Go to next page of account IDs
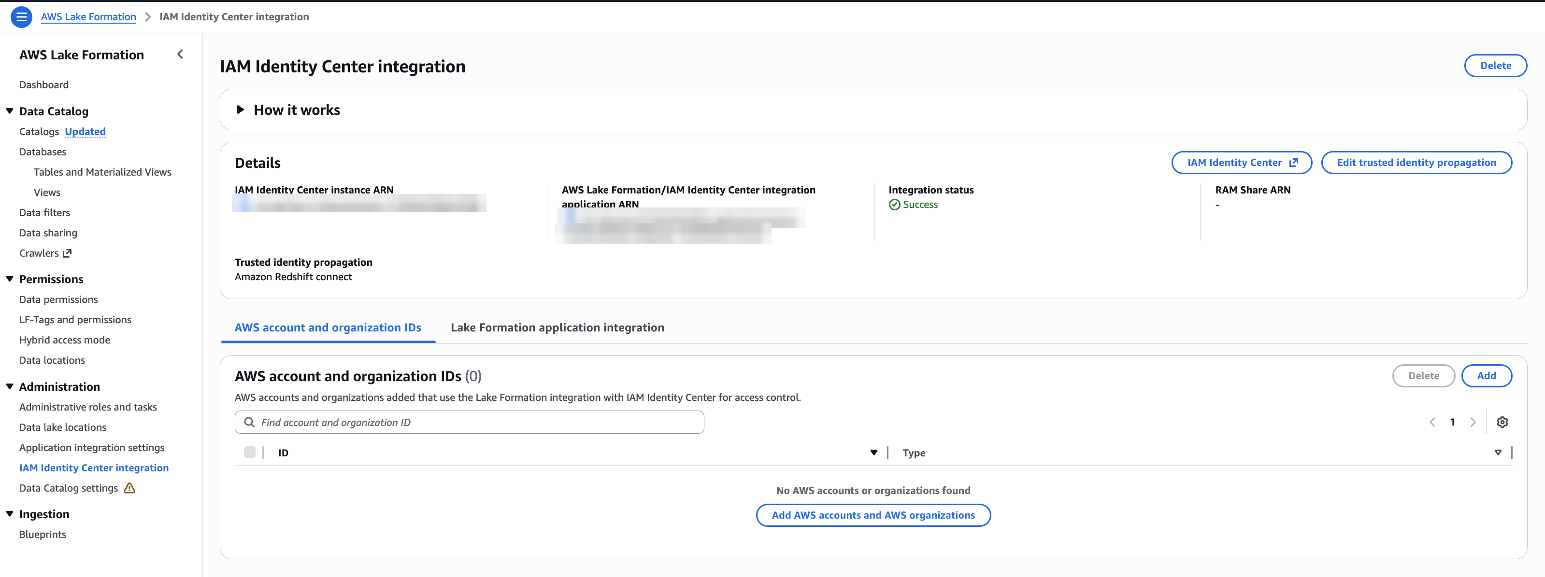 point(1473,423)
